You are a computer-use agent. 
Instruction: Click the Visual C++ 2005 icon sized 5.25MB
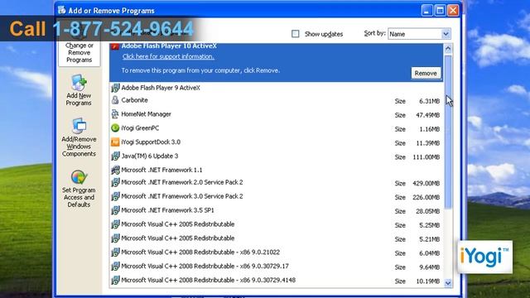coord(115,224)
